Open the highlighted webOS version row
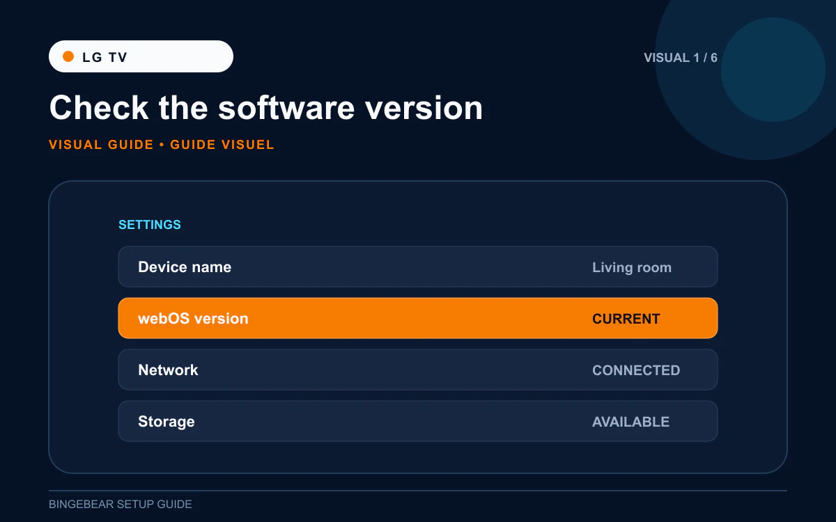836x522 pixels. [418, 318]
